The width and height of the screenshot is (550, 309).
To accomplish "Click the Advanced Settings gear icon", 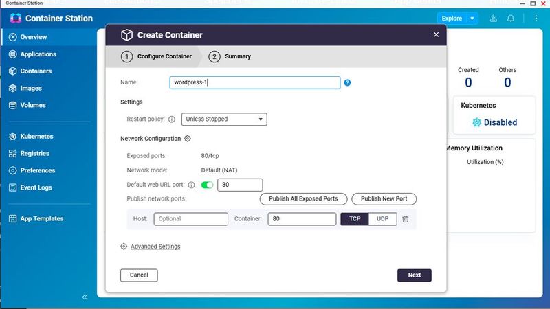I will [x=124, y=247].
